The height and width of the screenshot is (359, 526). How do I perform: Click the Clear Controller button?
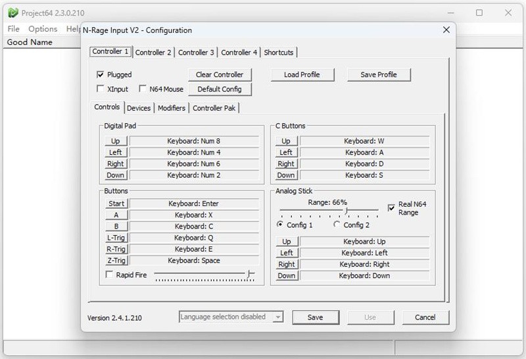[220, 74]
